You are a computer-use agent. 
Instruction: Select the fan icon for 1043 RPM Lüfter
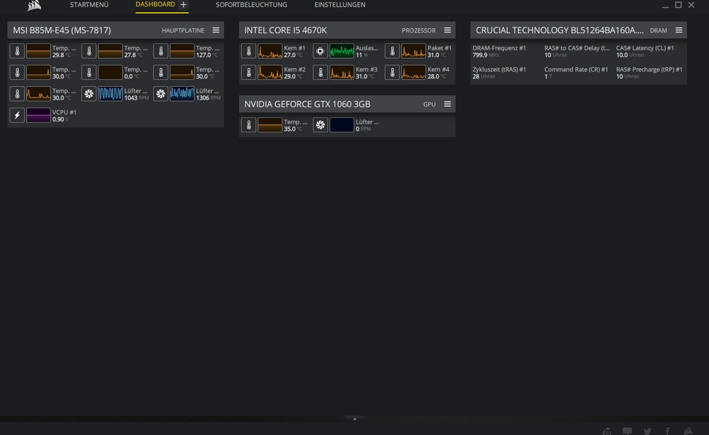89,94
